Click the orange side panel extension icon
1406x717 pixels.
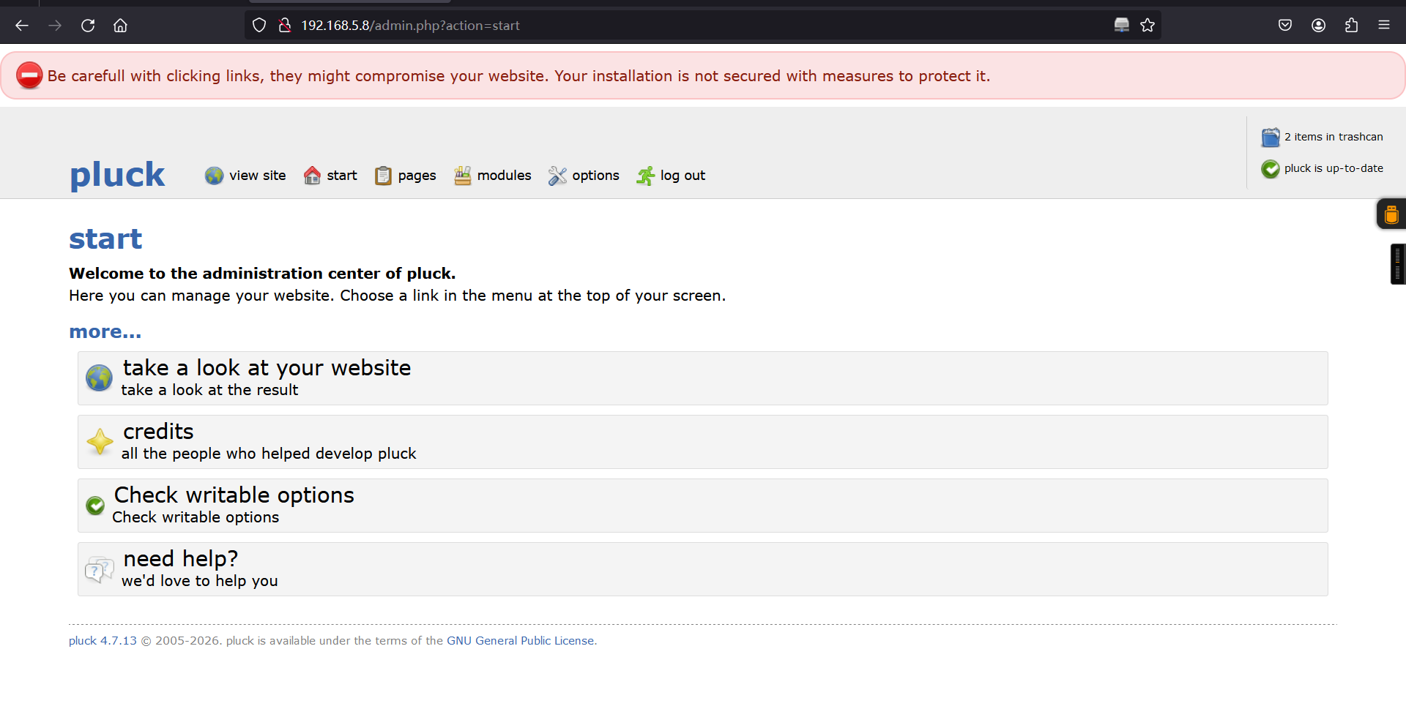coord(1391,214)
